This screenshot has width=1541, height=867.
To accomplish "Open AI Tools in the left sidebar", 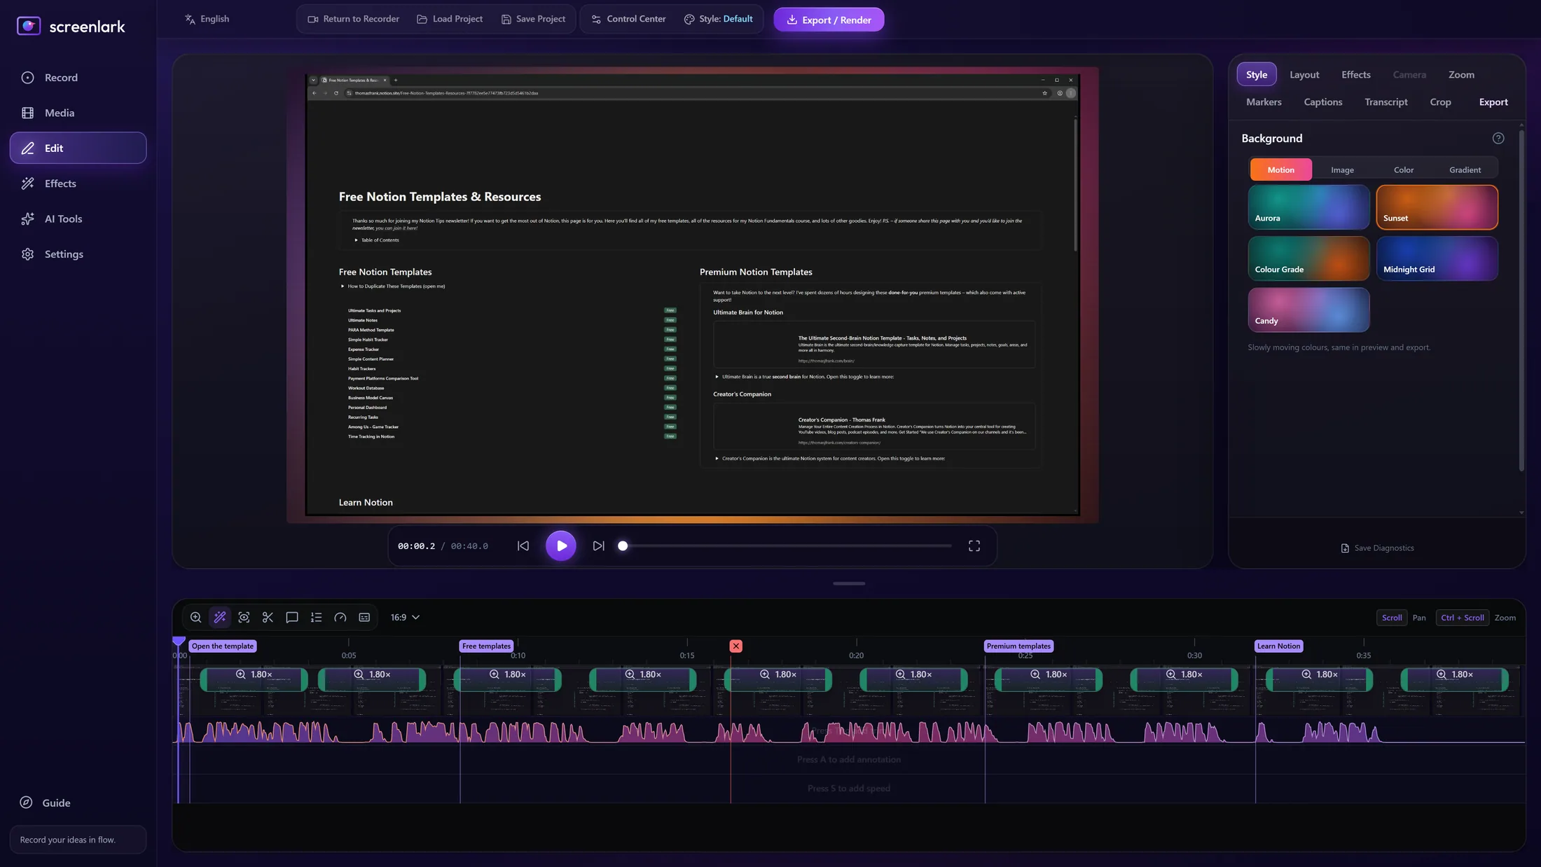I will pyautogui.click(x=78, y=219).
